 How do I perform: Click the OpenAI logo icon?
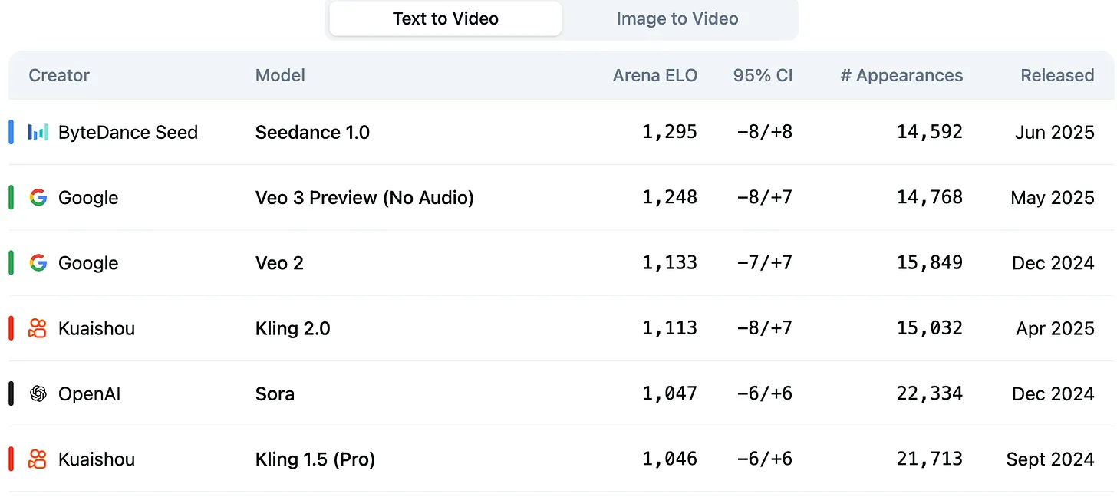pyautogui.click(x=38, y=394)
